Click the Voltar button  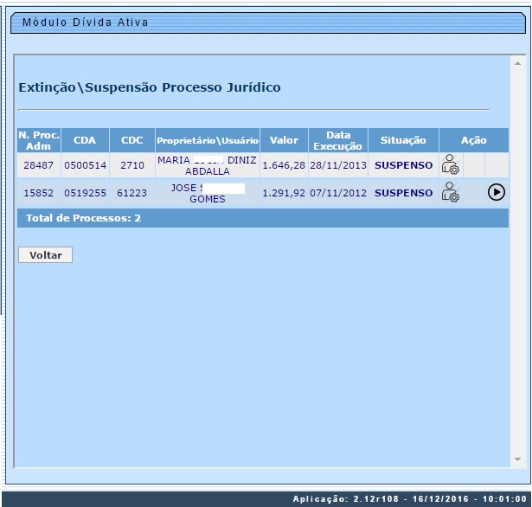click(x=45, y=255)
